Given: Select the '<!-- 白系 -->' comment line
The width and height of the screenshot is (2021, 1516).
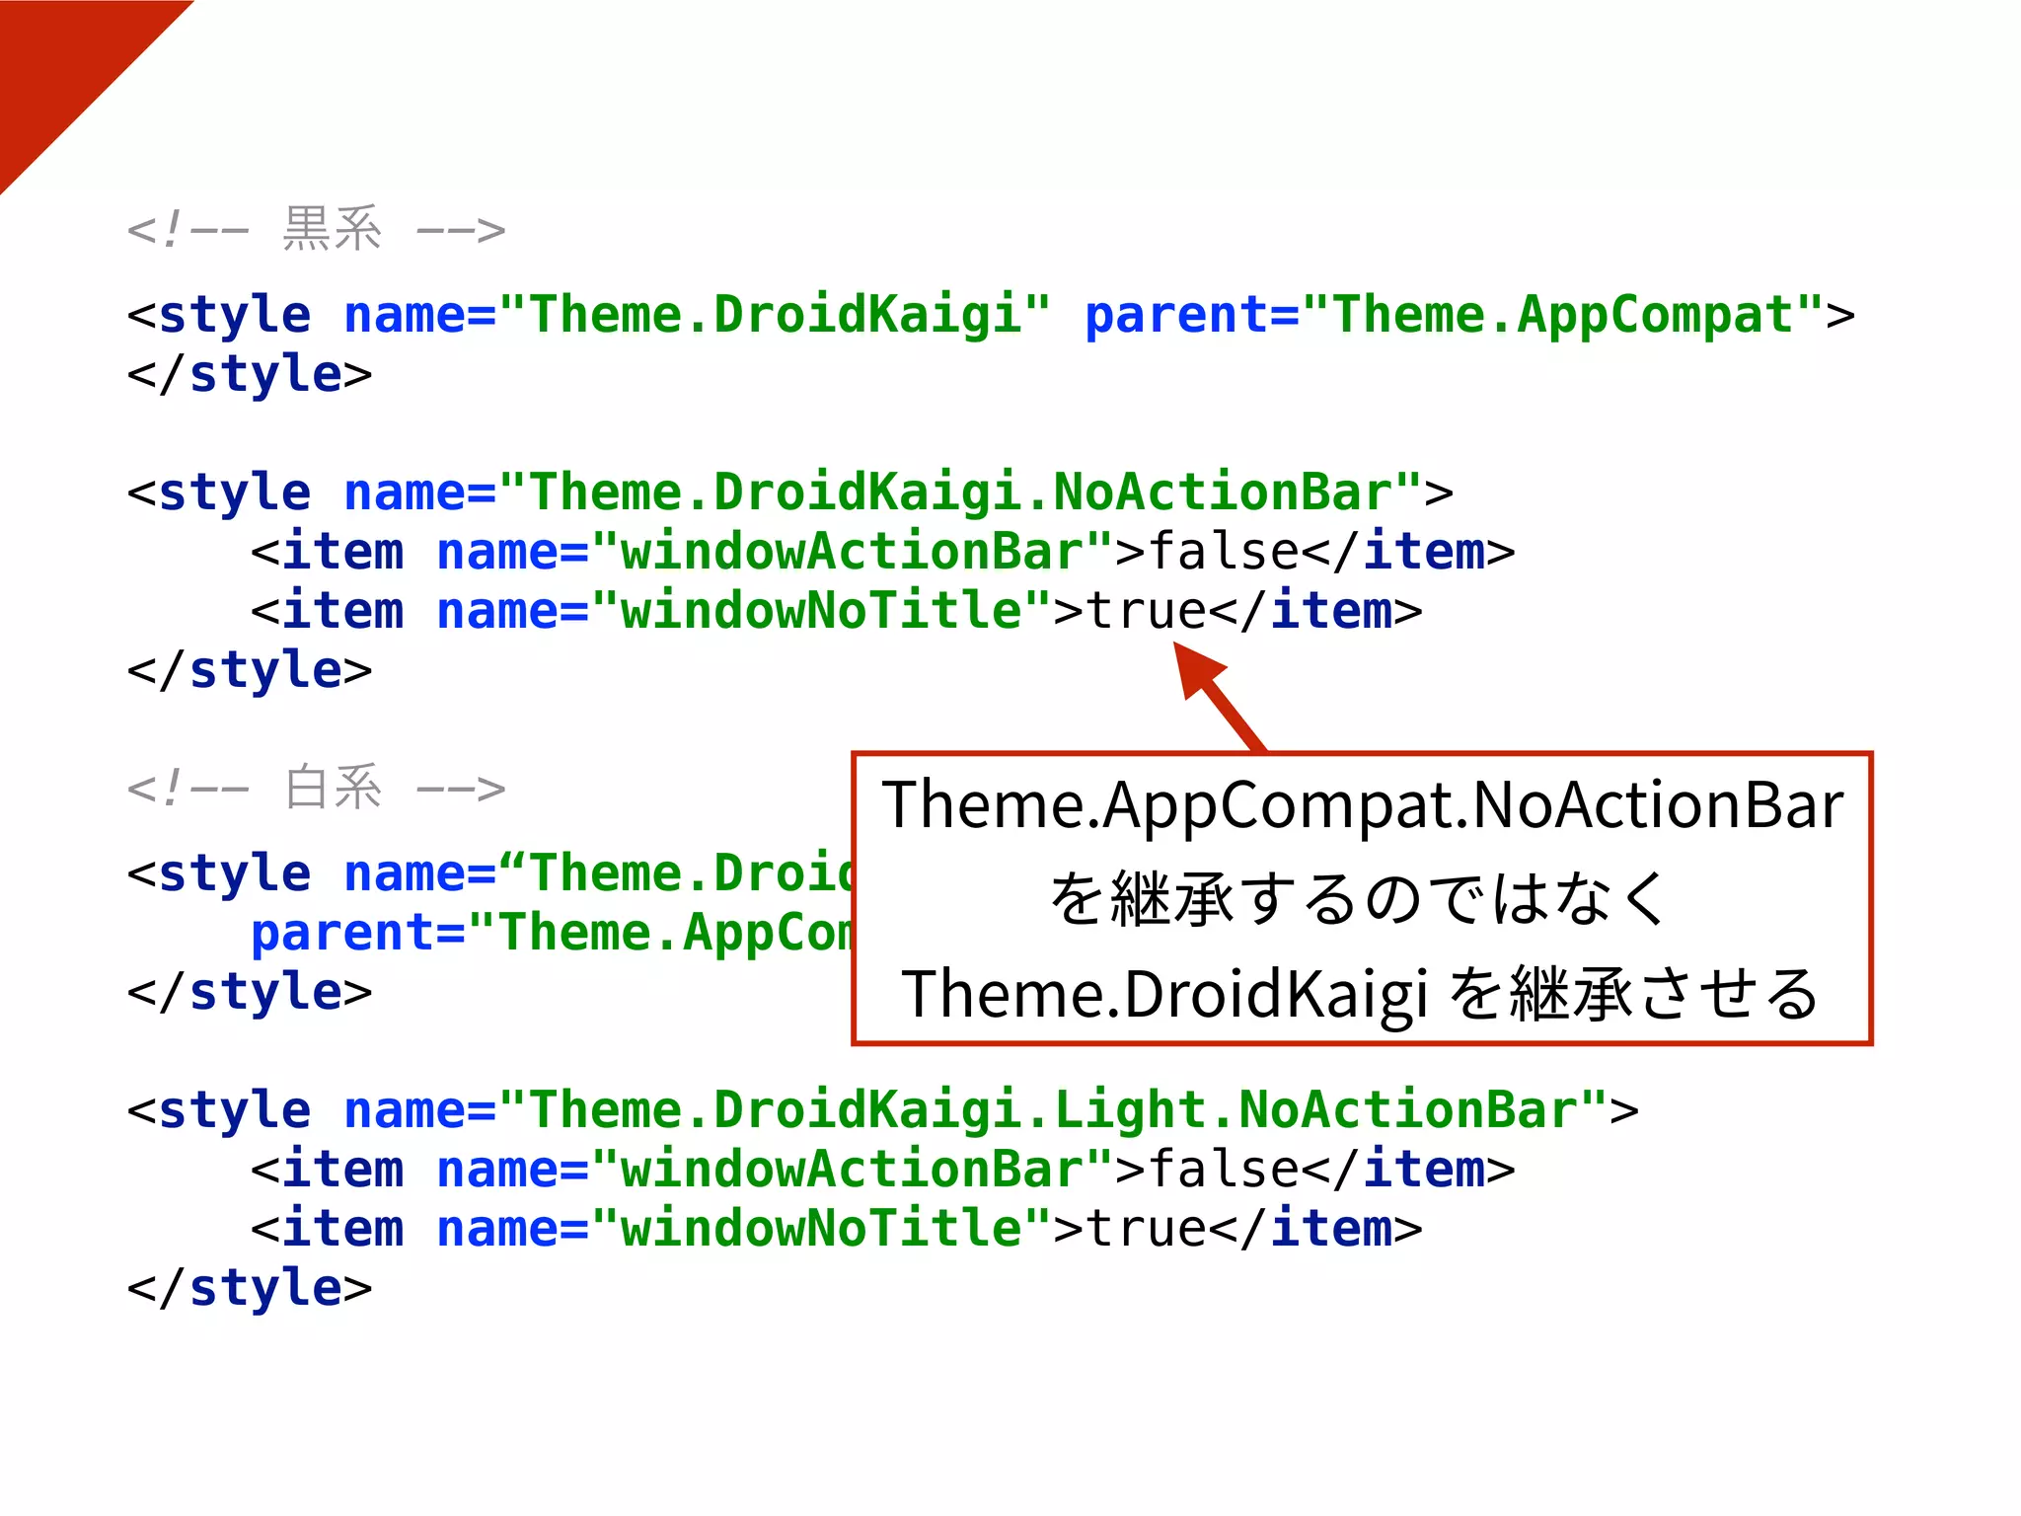Looking at the screenshot, I should 316,788.
